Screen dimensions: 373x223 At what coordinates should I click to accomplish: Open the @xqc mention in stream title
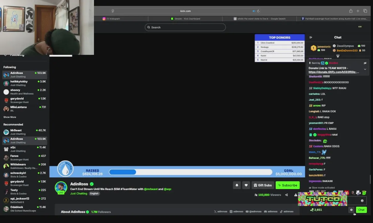click(168, 189)
